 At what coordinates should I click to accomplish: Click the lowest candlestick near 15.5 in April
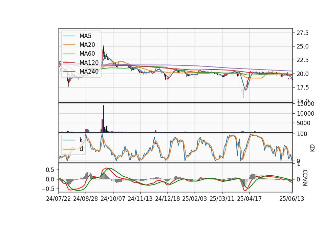pyautogui.click(x=243, y=93)
